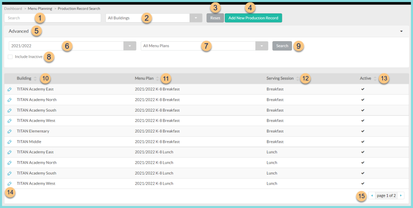Go to next page arrow
The image size is (413, 208).
[401, 195]
